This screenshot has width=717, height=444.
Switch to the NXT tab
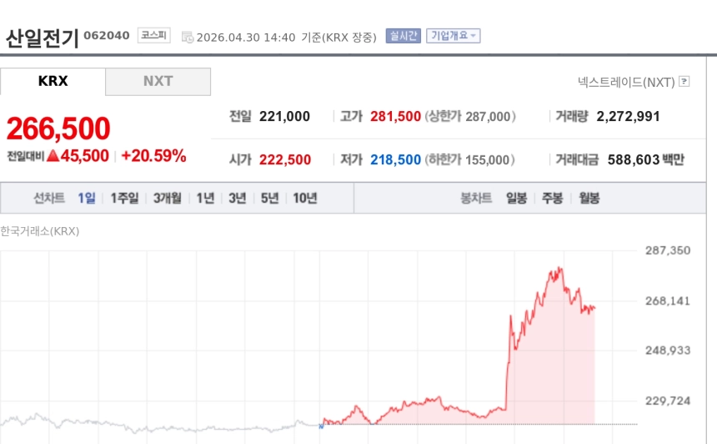pyautogui.click(x=158, y=81)
